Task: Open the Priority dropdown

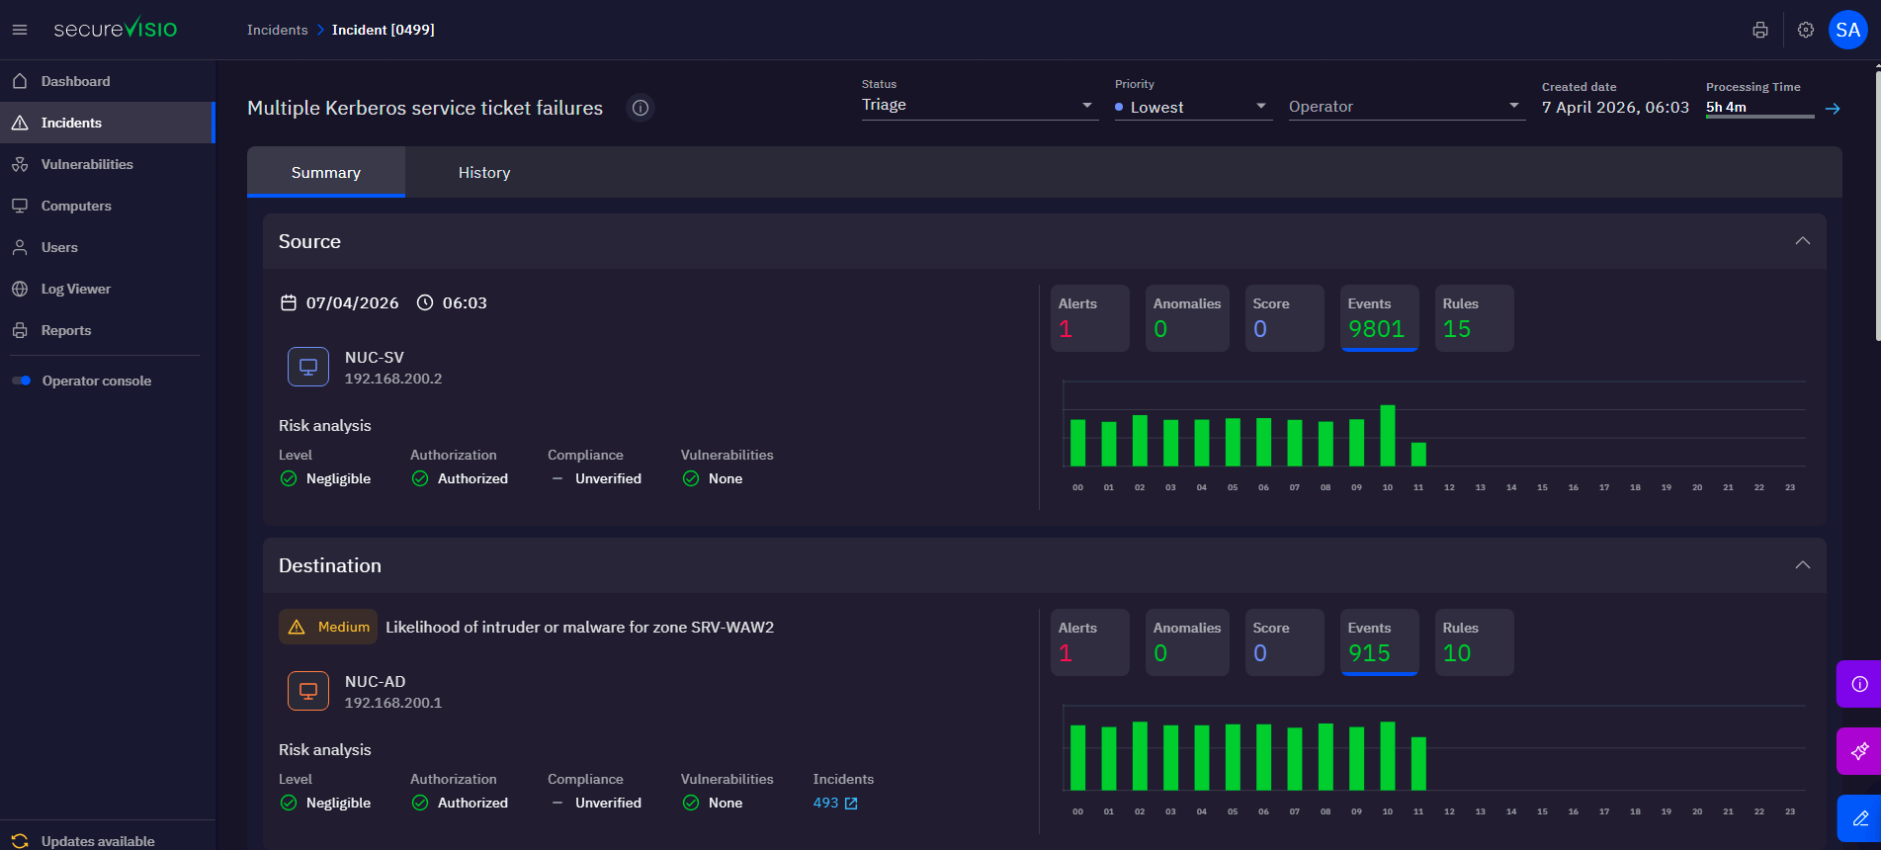Action: pyautogui.click(x=1191, y=107)
